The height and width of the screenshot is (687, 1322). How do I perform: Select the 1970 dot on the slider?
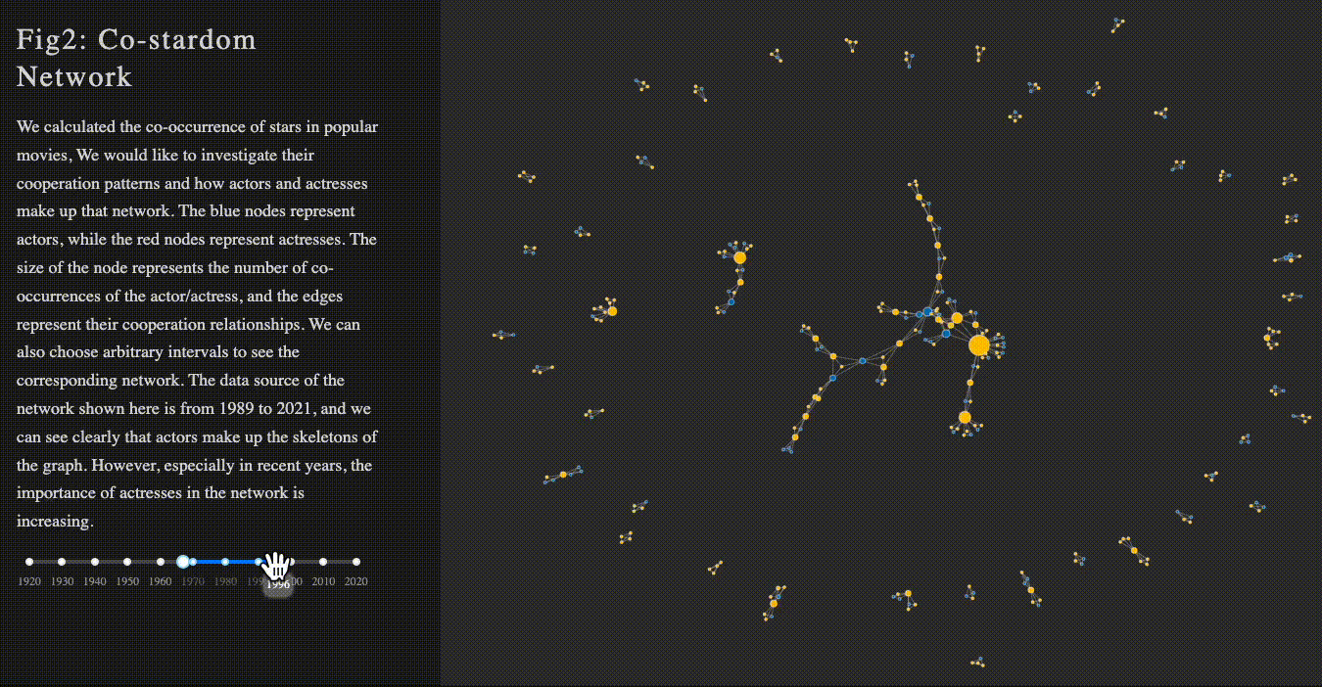click(193, 562)
